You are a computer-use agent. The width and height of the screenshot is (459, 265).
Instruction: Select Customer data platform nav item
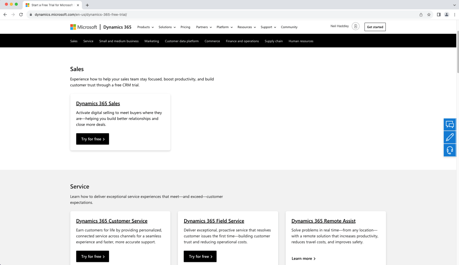point(182,41)
